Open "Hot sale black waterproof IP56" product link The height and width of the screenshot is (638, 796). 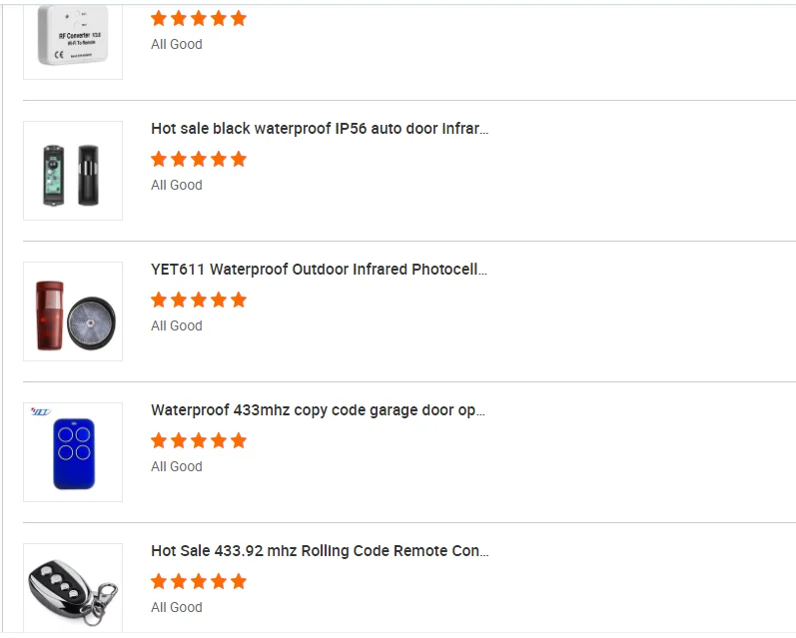coord(320,129)
